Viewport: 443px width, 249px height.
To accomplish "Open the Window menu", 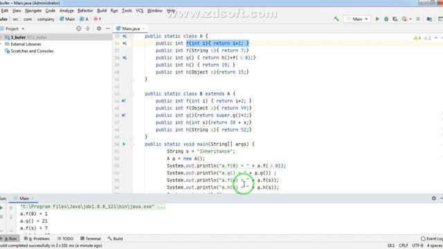I will tap(155, 10).
